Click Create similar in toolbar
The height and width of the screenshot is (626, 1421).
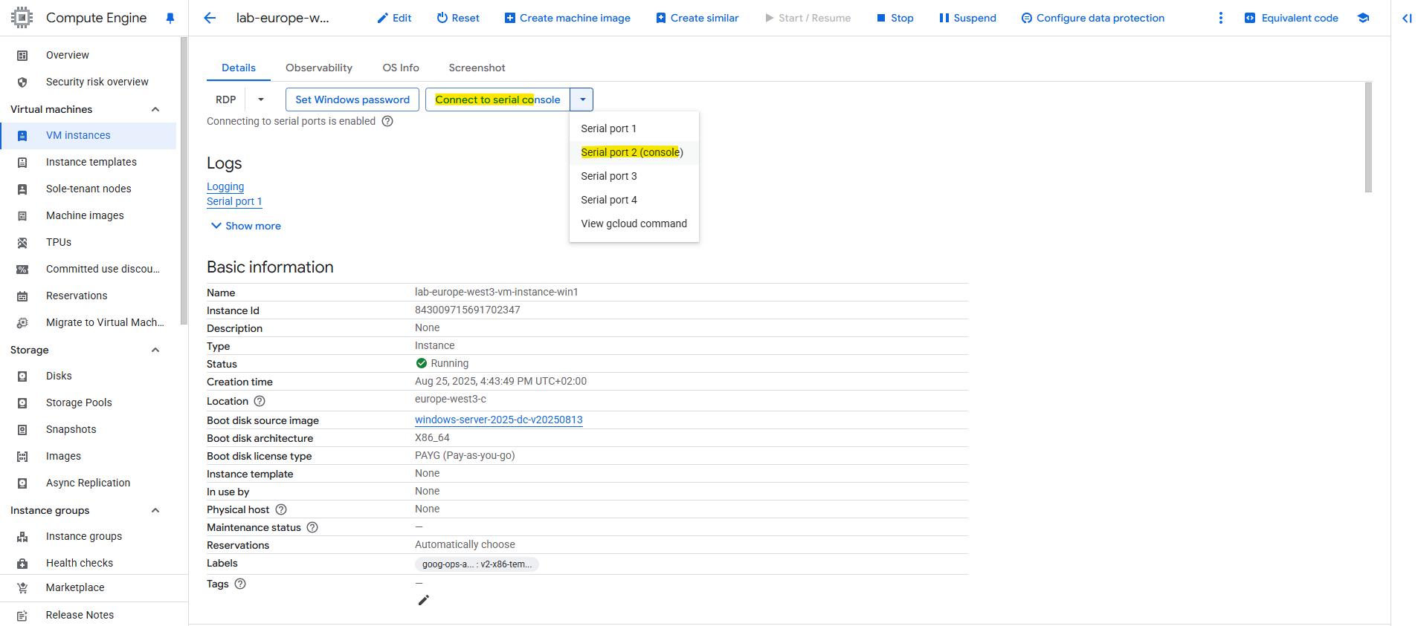pos(697,18)
